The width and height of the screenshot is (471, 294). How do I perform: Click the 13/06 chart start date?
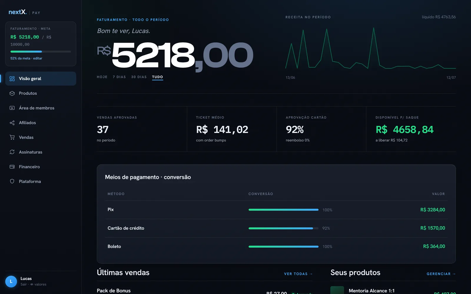[x=290, y=78]
